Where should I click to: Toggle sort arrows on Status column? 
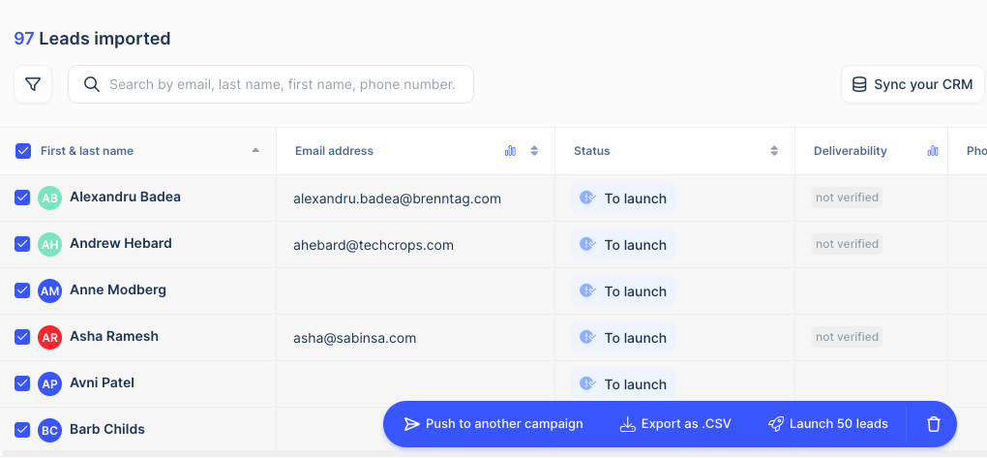(x=774, y=151)
